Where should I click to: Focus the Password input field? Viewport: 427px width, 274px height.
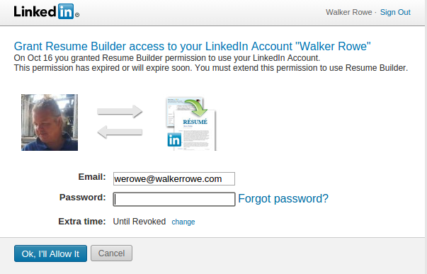point(174,199)
